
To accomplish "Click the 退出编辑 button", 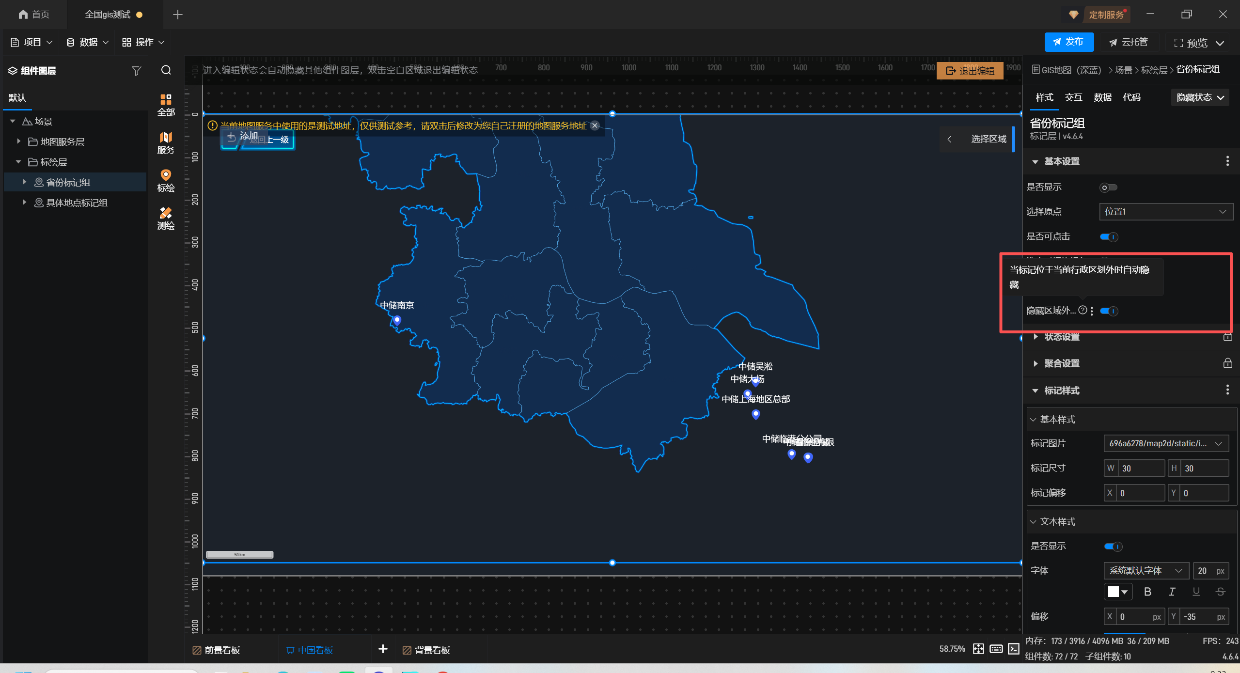I will [x=970, y=71].
